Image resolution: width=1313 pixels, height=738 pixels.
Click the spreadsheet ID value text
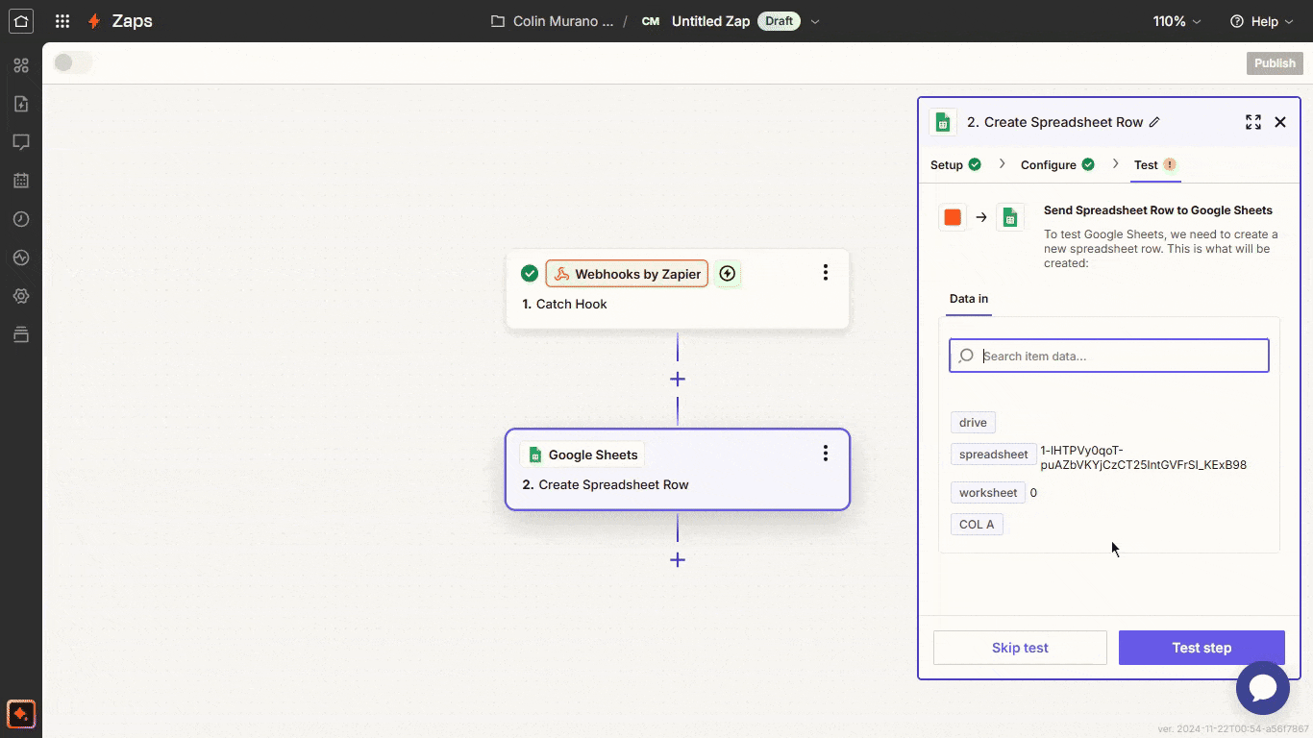point(1144,457)
